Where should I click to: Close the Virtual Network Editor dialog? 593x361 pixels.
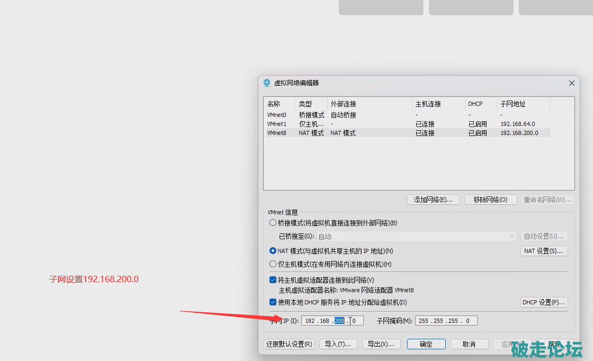(x=571, y=83)
